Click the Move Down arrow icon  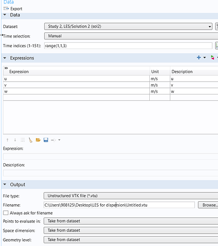click(x=15, y=140)
